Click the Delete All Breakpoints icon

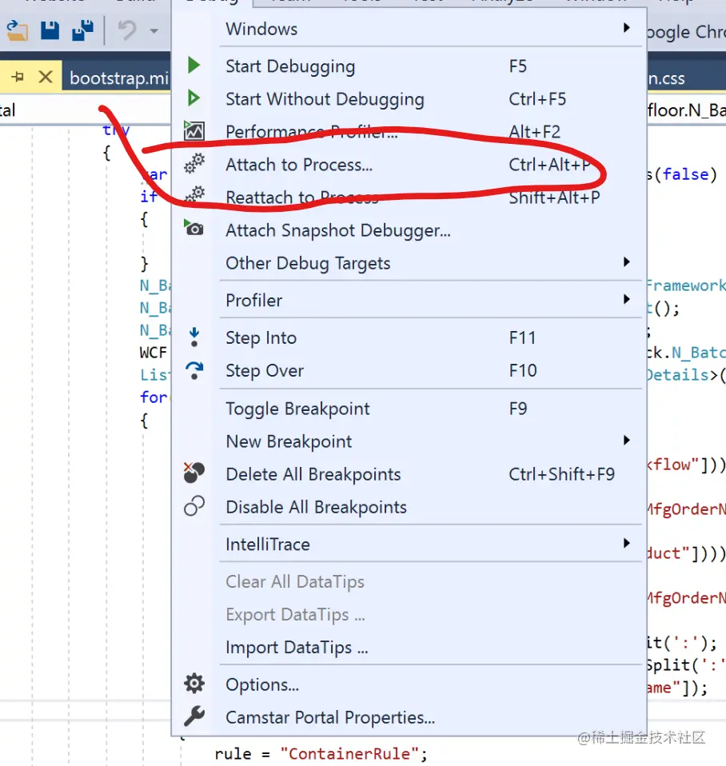click(x=194, y=473)
